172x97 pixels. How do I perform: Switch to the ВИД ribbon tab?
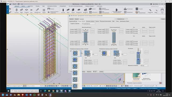[x=44, y=6]
